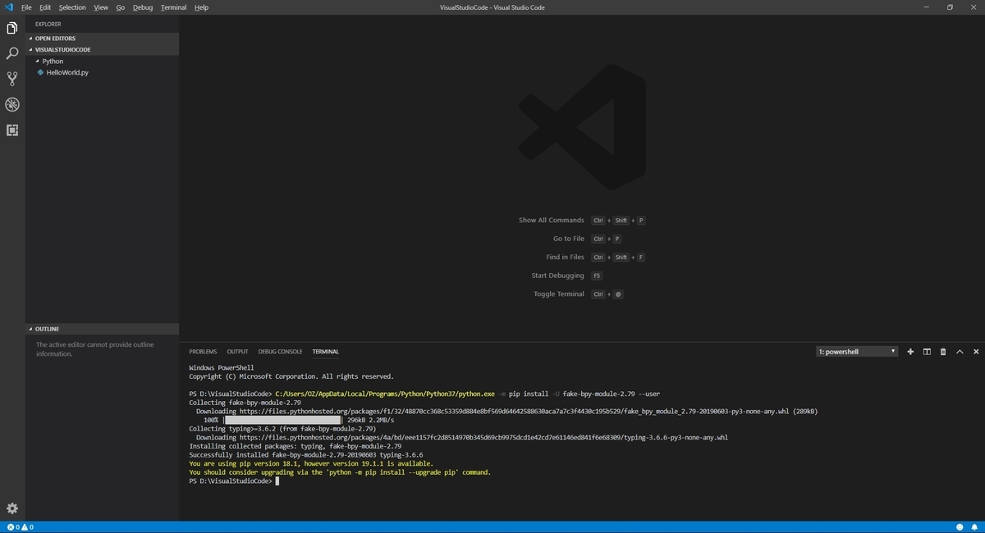The image size is (985, 533).
Task: Collapse the VISUALSTUDIOCODE folder section
Action: pos(102,49)
